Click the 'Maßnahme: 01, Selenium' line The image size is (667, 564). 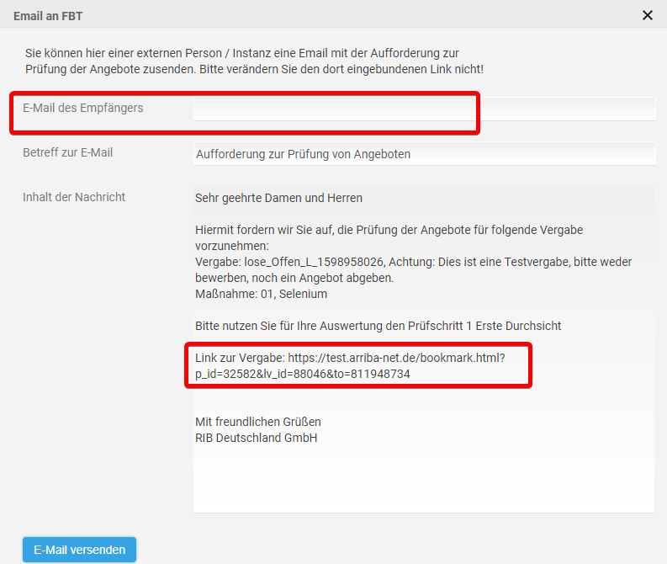[261, 294]
